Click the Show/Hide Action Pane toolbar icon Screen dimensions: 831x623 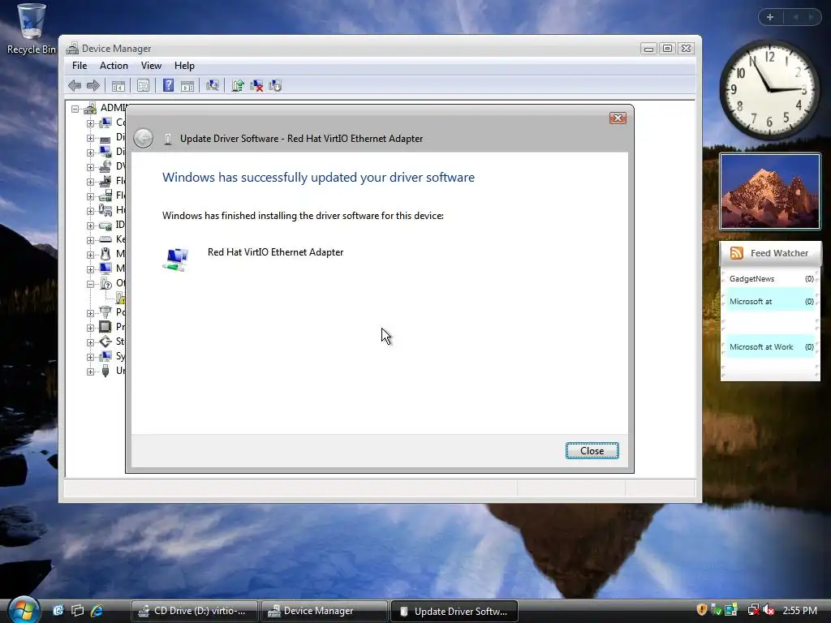pyautogui.click(x=187, y=86)
